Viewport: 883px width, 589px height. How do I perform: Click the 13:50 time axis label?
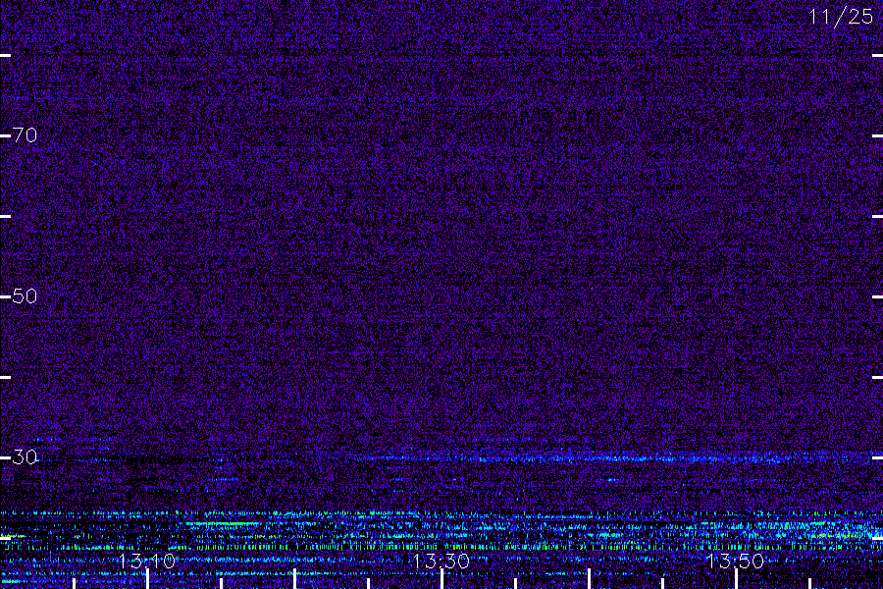tap(735, 561)
